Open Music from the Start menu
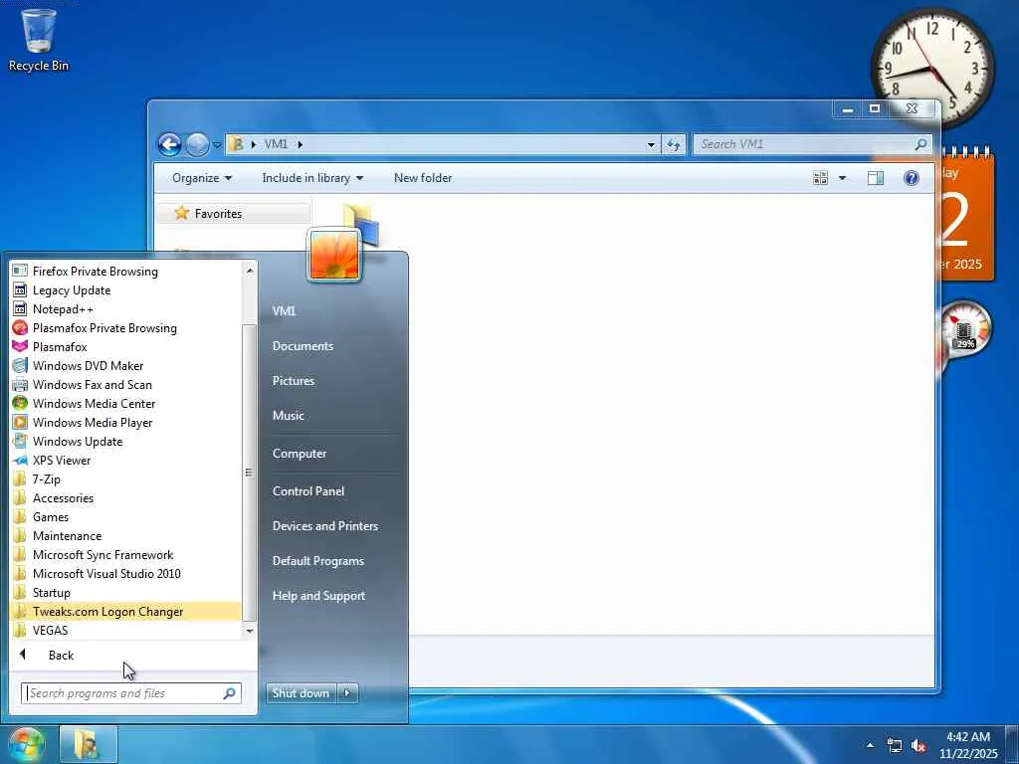The image size is (1019, 764). (288, 416)
